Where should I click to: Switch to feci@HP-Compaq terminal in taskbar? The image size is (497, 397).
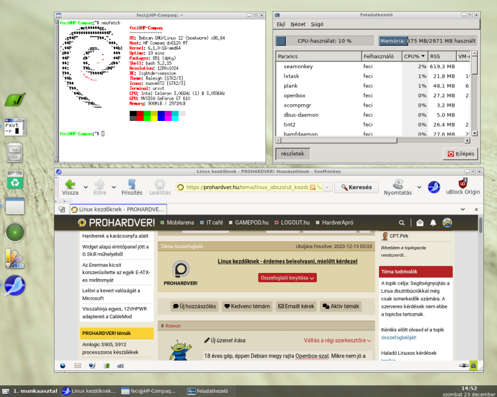(148, 391)
